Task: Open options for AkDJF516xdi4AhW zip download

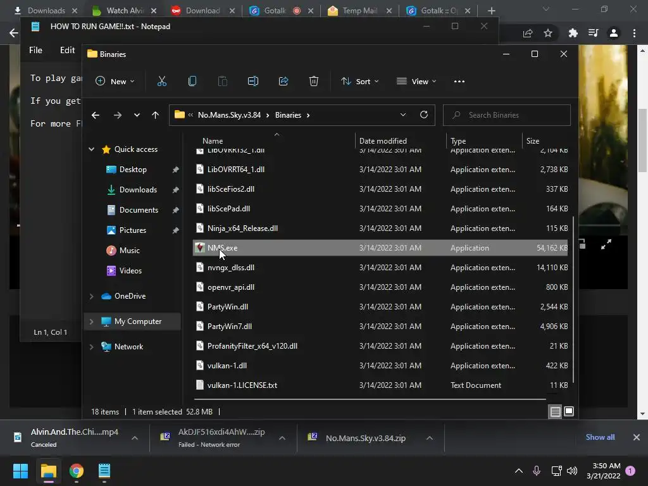Action: [282, 438]
